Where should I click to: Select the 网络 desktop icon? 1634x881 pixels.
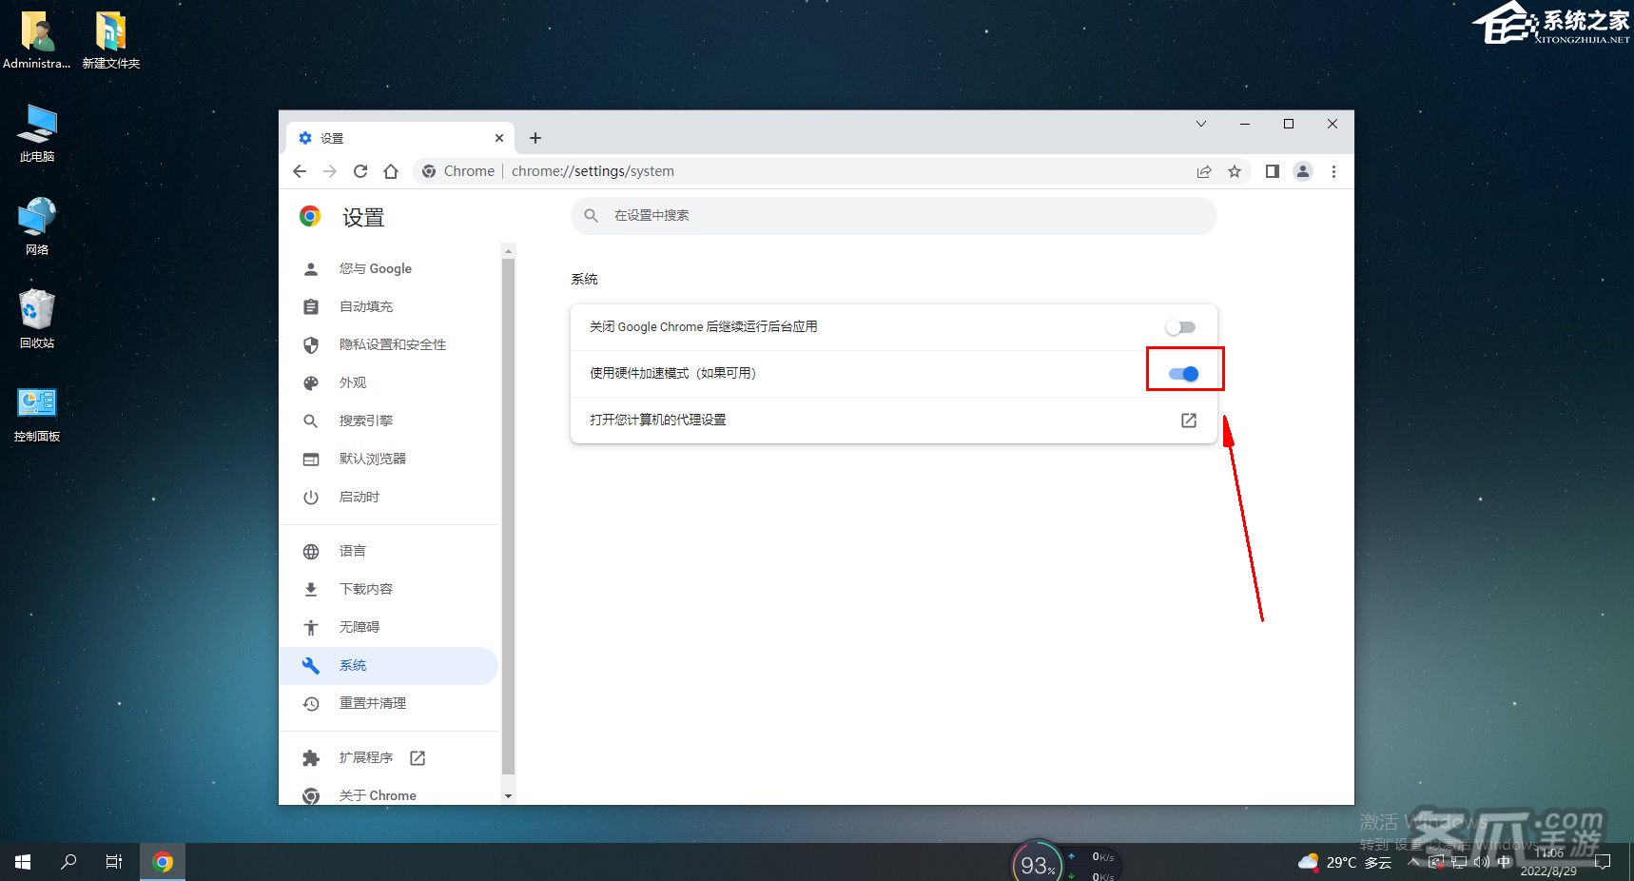37,226
